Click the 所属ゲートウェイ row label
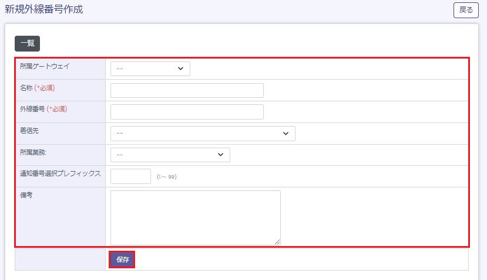Image resolution: width=487 pixels, height=280 pixels. (45, 66)
